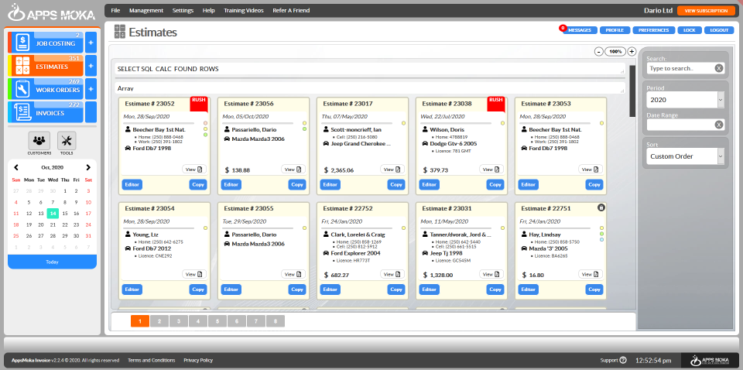Zoom out with the minus button
743x370 pixels.
598,52
